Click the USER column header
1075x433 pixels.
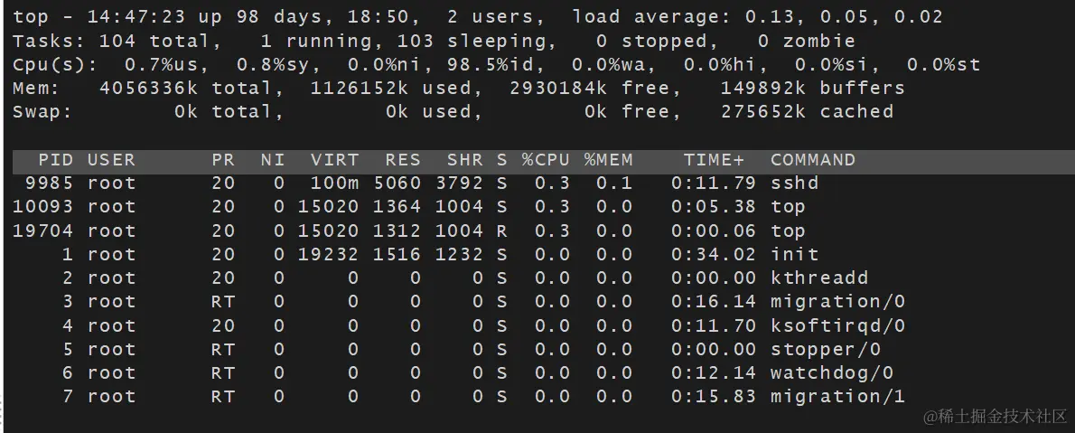(111, 161)
